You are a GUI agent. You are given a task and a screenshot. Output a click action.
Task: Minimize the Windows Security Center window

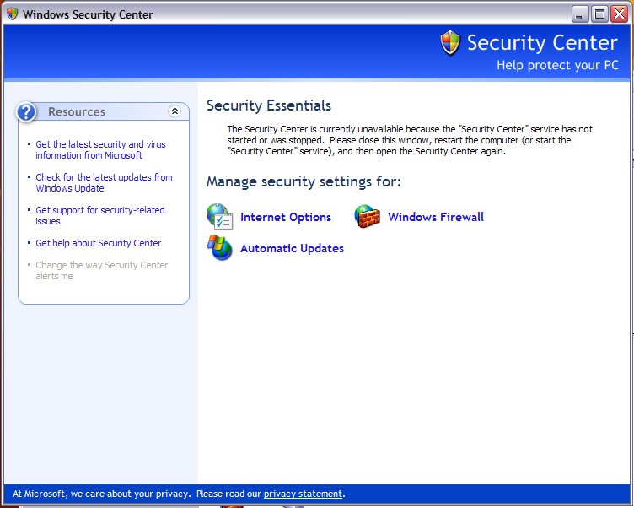(x=580, y=14)
